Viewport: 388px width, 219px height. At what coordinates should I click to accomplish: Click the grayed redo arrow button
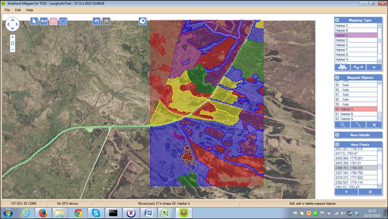point(106,21)
